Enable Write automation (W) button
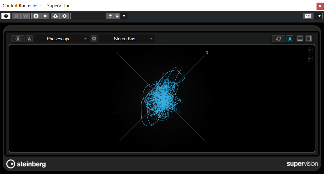Image resolution: width=324 pixels, height=174 pixels. (x=26, y=16)
